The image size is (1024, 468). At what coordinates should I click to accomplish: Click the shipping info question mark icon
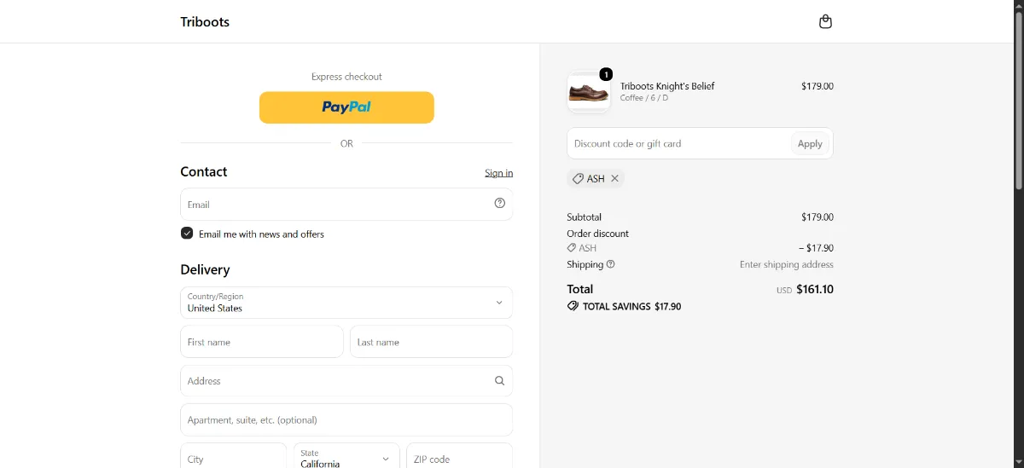tap(610, 264)
